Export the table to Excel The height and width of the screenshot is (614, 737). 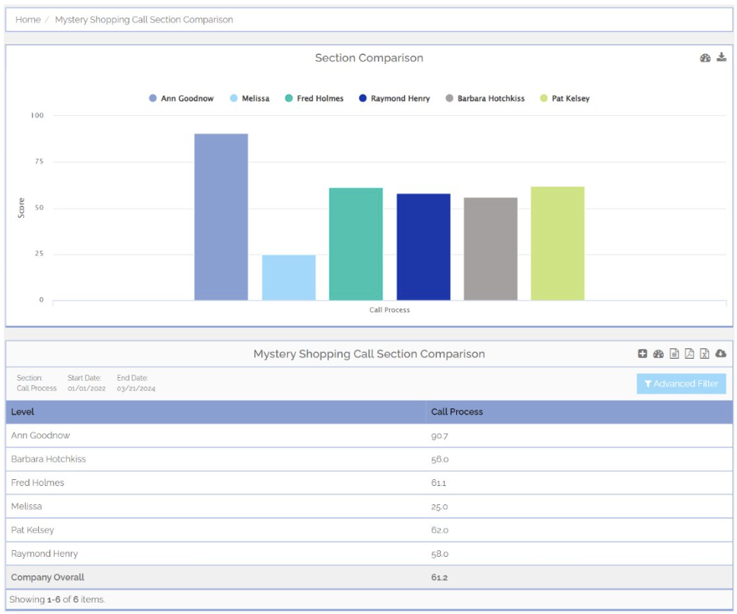pos(704,353)
